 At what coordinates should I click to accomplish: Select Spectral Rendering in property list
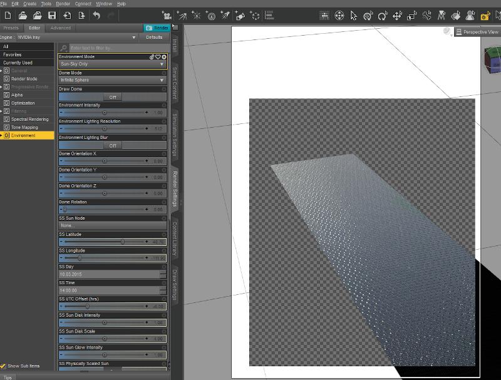tap(29, 119)
